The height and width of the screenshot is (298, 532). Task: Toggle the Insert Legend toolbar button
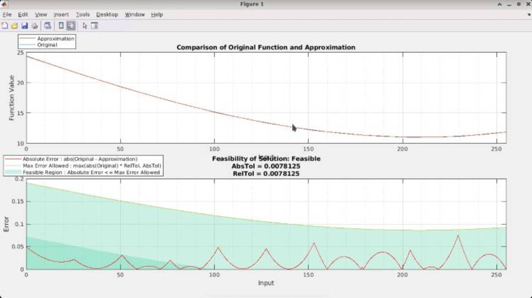click(x=71, y=26)
